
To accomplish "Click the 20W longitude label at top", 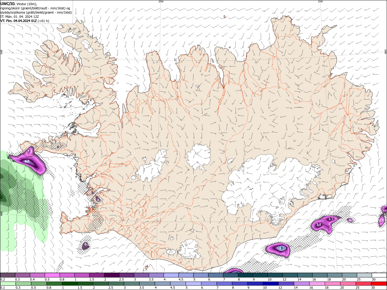I will tap(161, 2).
